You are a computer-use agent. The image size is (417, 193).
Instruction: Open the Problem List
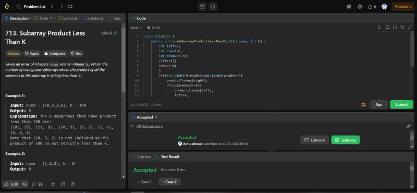coord(31,7)
